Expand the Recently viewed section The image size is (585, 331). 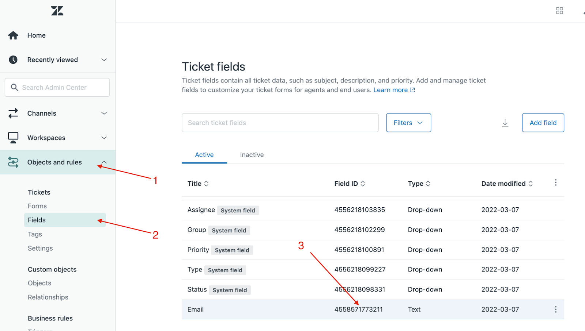tap(104, 59)
